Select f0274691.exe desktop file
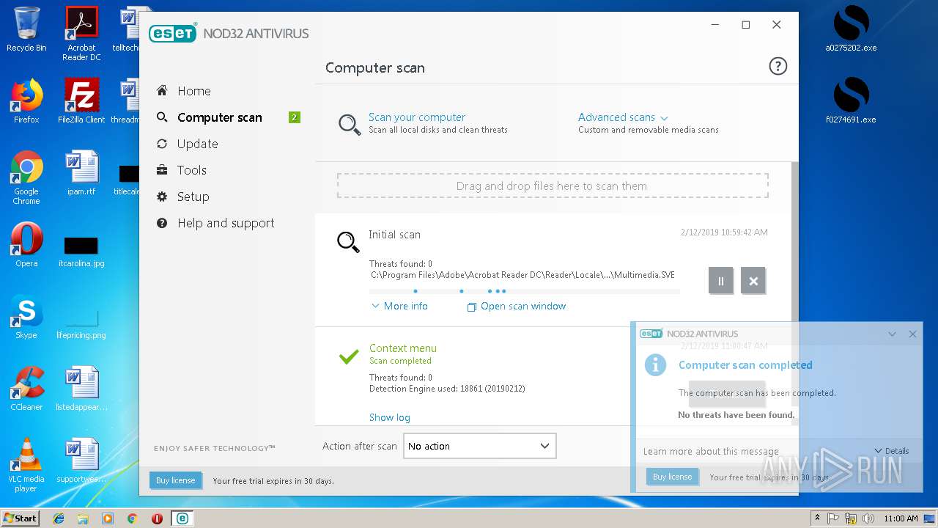The image size is (938, 528). tap(851, 100)
